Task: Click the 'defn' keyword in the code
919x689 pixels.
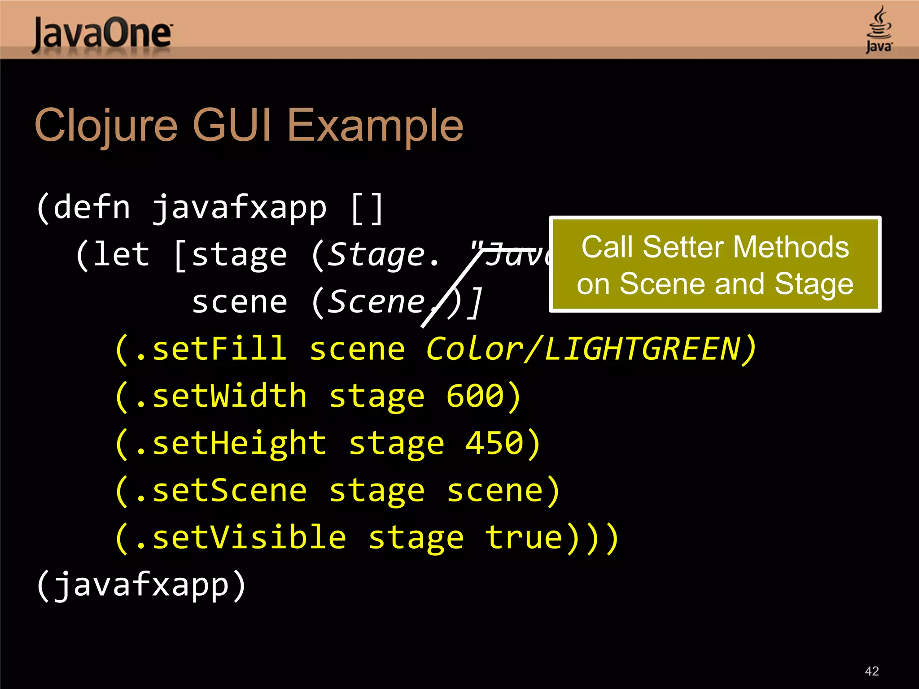Action: [x=92, y=208]
